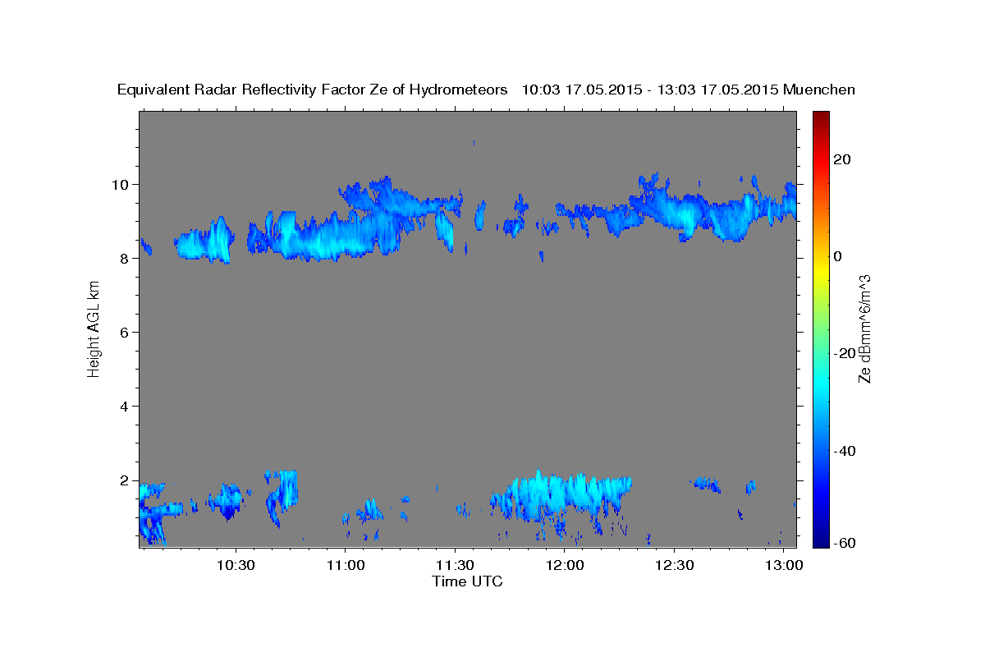Click the colorbar tick label "-40"
The image size is (985, 657).
[845, 451]
